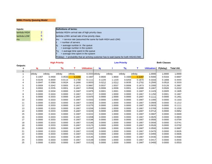The width and height of the screenshot is (212, 164).
Task: Click the cell containing 0.1600
Action: click(128, 77)
